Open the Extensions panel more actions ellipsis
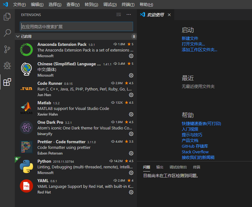The height and width of the screenshot is (207, 252). [x=129, y=15]
